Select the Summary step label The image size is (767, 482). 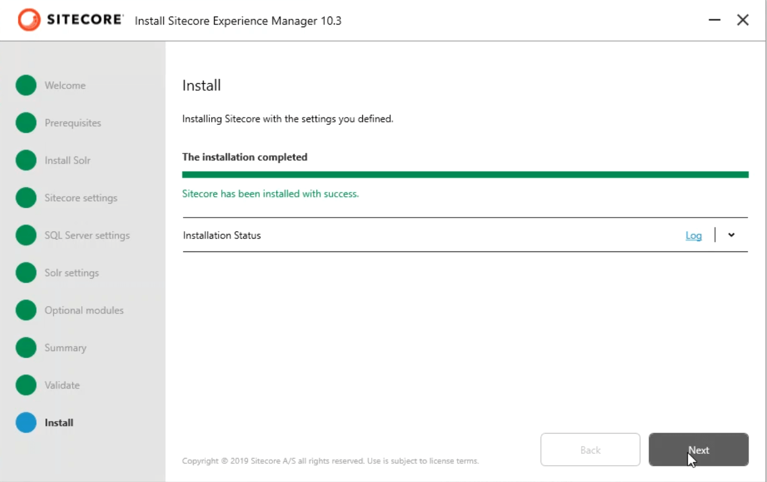click(66, 348)
